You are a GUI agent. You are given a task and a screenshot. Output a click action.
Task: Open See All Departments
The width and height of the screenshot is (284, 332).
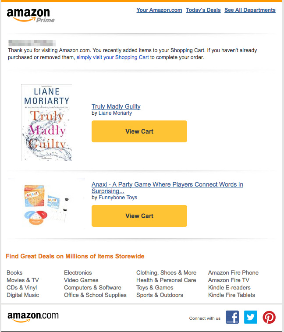point(250,10)
